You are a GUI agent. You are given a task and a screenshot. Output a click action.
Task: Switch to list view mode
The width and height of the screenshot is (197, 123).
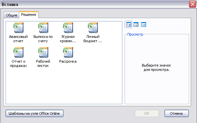pyautogui.click(x=136, y=24)
